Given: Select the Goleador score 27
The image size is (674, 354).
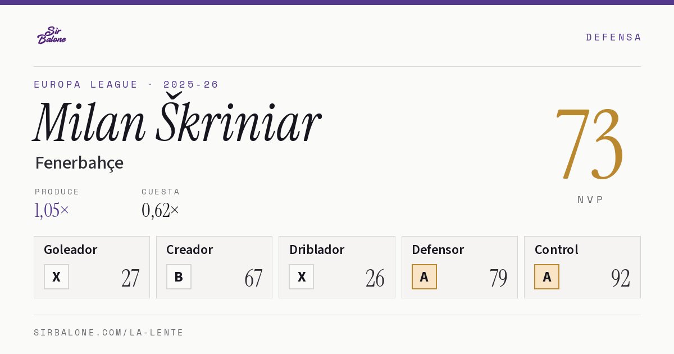Looking at the screenshot, I should [x=130, y=278].
